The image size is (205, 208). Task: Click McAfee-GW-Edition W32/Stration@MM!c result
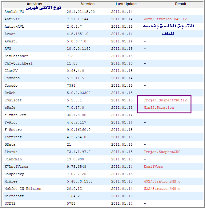[162, 189]
